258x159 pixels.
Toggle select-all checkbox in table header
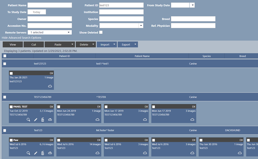pyautogui.click(x=4, y=56)
